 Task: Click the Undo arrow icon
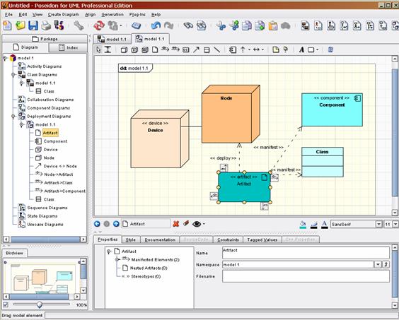[x=156, y=25]
